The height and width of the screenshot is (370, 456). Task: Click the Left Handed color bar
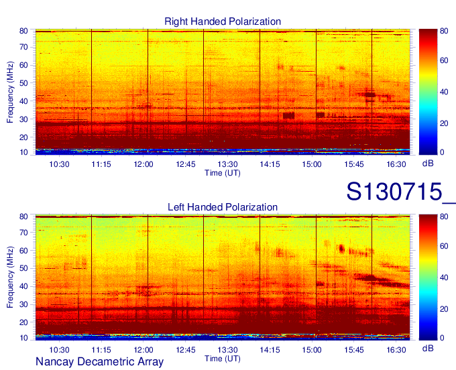pos(428,277)
